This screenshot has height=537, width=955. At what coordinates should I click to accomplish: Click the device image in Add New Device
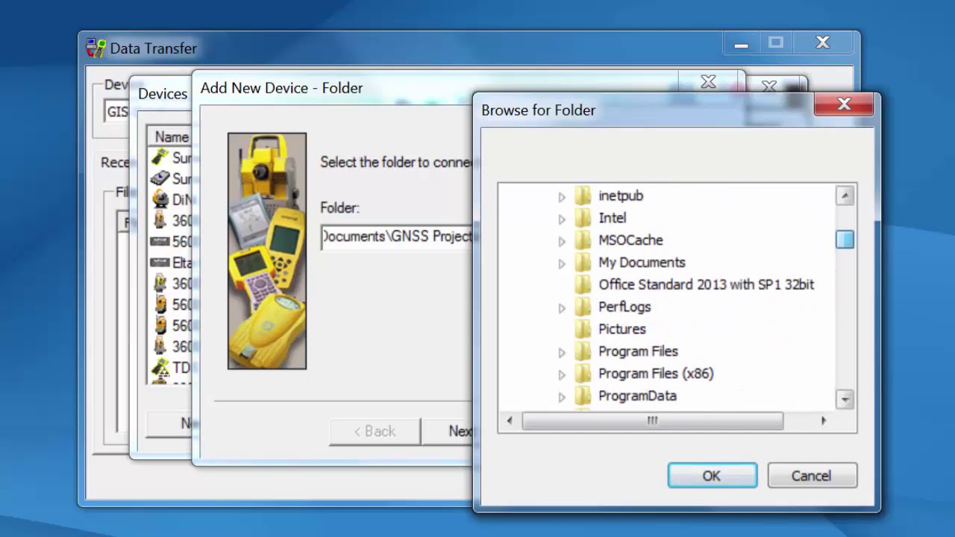[x=267, y=251]
